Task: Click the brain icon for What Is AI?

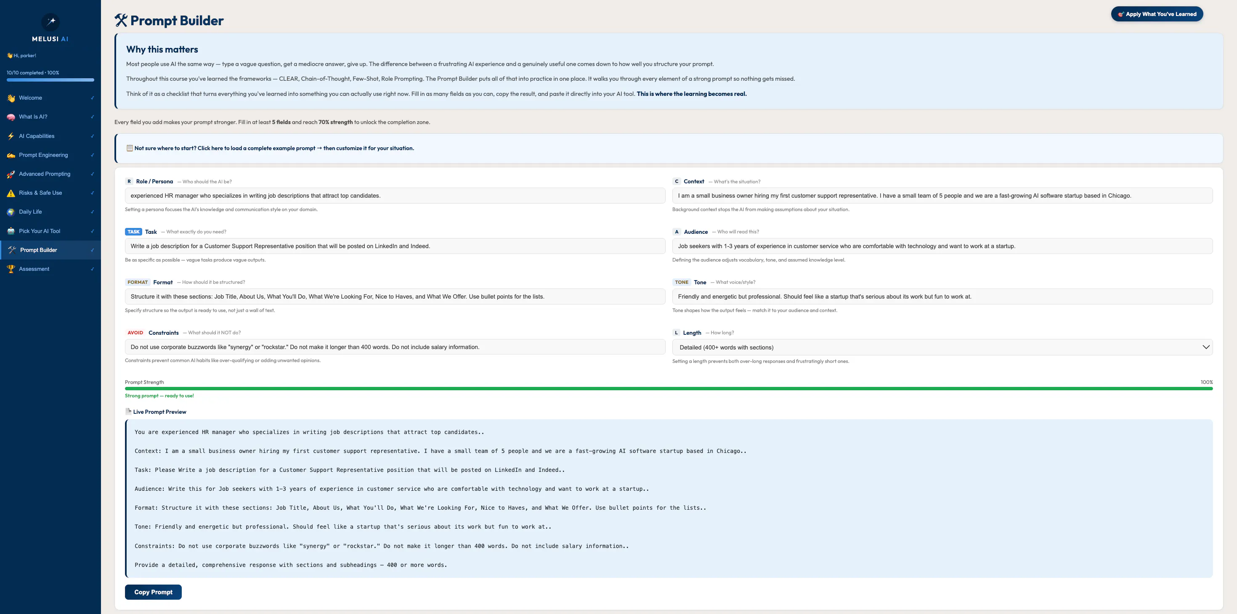Action: click(x=11, y=117)
